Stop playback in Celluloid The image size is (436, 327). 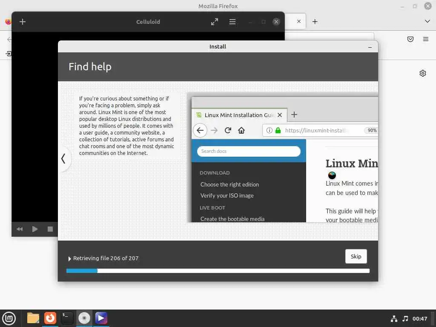click(x=50, y=229)
